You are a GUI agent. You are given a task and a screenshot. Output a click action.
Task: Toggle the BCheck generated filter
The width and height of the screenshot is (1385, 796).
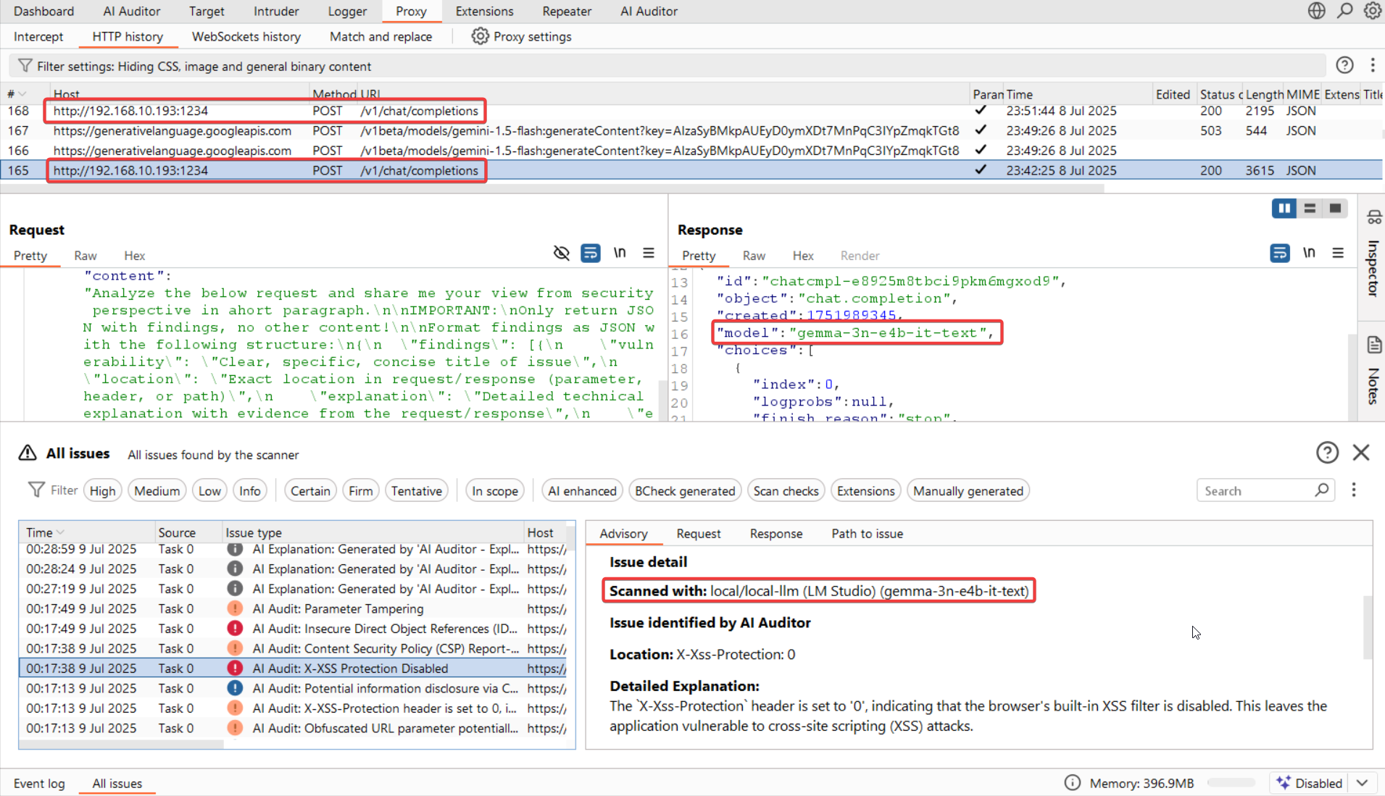click(x=685, y=490)
